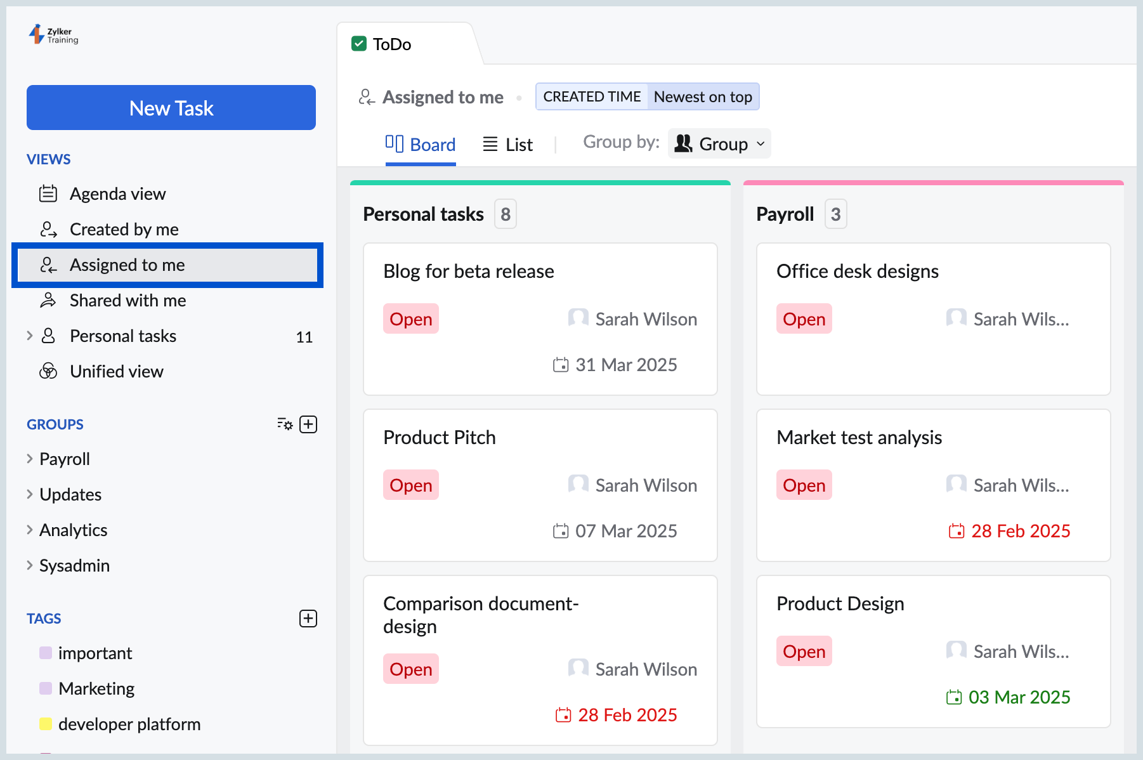Click the New Task button
The height and width of the screenshot is (760, 1143).
click(x=171, y=108)
